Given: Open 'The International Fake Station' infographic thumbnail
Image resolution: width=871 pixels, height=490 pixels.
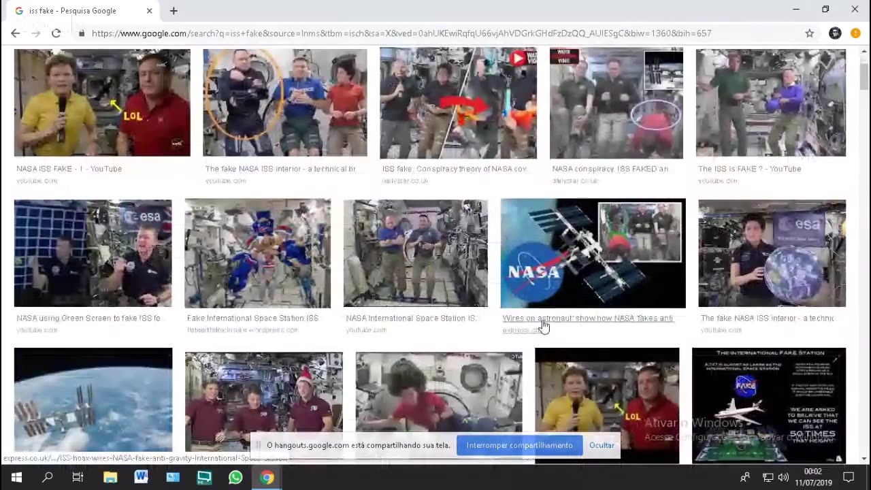Looking at the screenshot, I should (x=769, y=406).
